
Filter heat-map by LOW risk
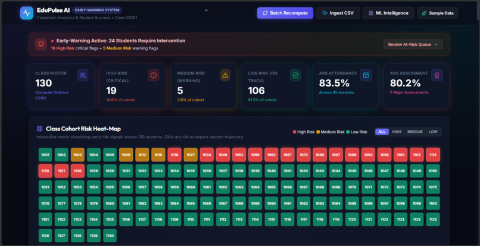pyautogui.click(x=433, y=132)
